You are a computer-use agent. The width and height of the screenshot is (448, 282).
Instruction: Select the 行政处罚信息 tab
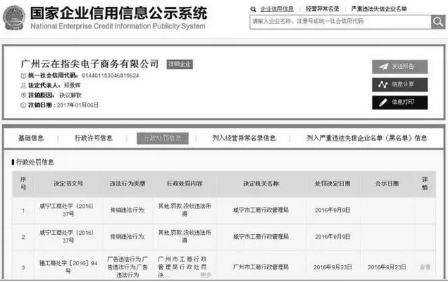click(163, 138)
